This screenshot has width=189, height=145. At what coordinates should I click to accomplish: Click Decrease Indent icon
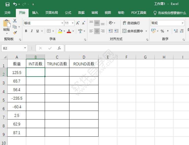coord(111,31)
